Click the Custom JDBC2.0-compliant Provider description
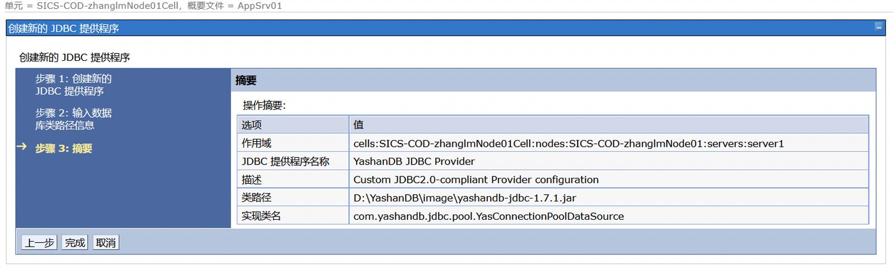The image size is (893, 270). (476, 180)
